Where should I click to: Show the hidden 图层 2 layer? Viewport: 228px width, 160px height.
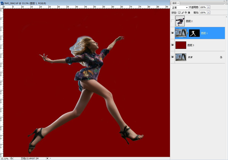coord(172,21)
